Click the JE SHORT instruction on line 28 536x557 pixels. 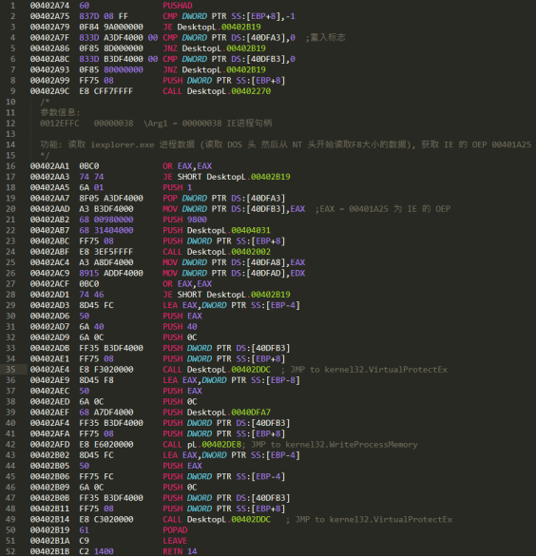coord(226,295)
